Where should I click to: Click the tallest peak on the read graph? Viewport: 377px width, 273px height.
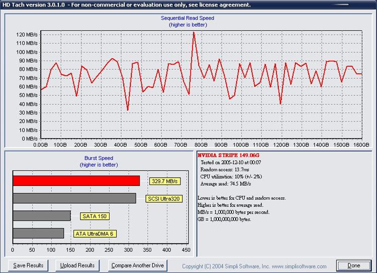(194, 33)
